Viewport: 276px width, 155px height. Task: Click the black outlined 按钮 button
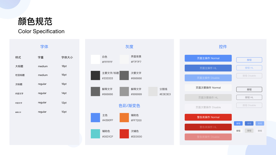[x=249, y=89]
